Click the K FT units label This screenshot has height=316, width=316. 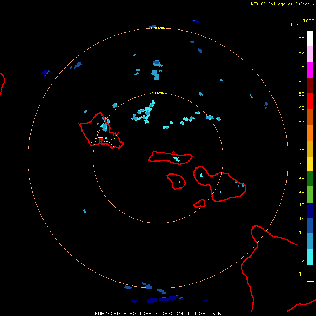pyautogui.click(x=297, y=24)
